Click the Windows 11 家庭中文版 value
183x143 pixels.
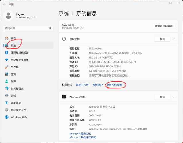point(102,106)
